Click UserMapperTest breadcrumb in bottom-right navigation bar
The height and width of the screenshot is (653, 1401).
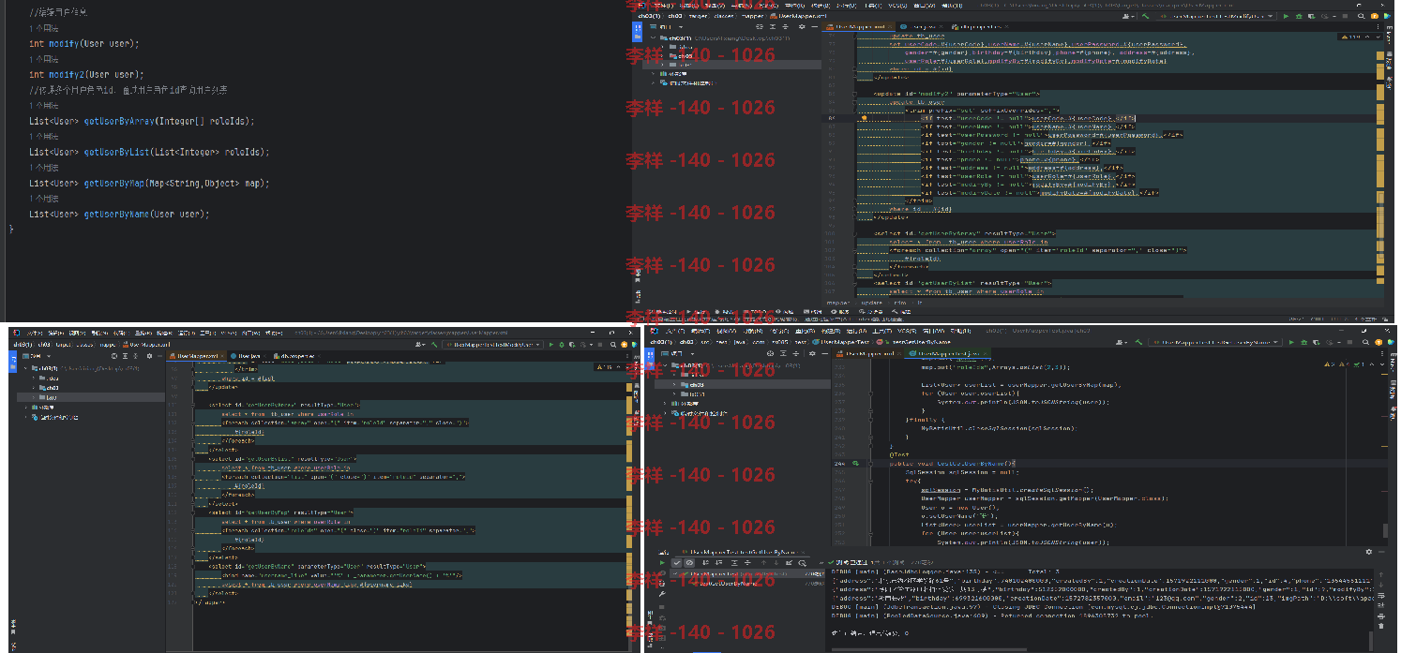(x=843, y=342)
